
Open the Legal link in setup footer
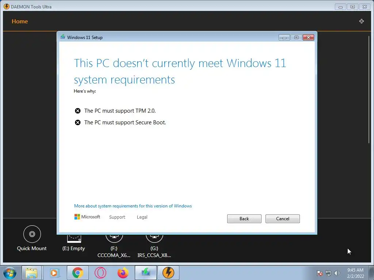(x=142, y=217)
